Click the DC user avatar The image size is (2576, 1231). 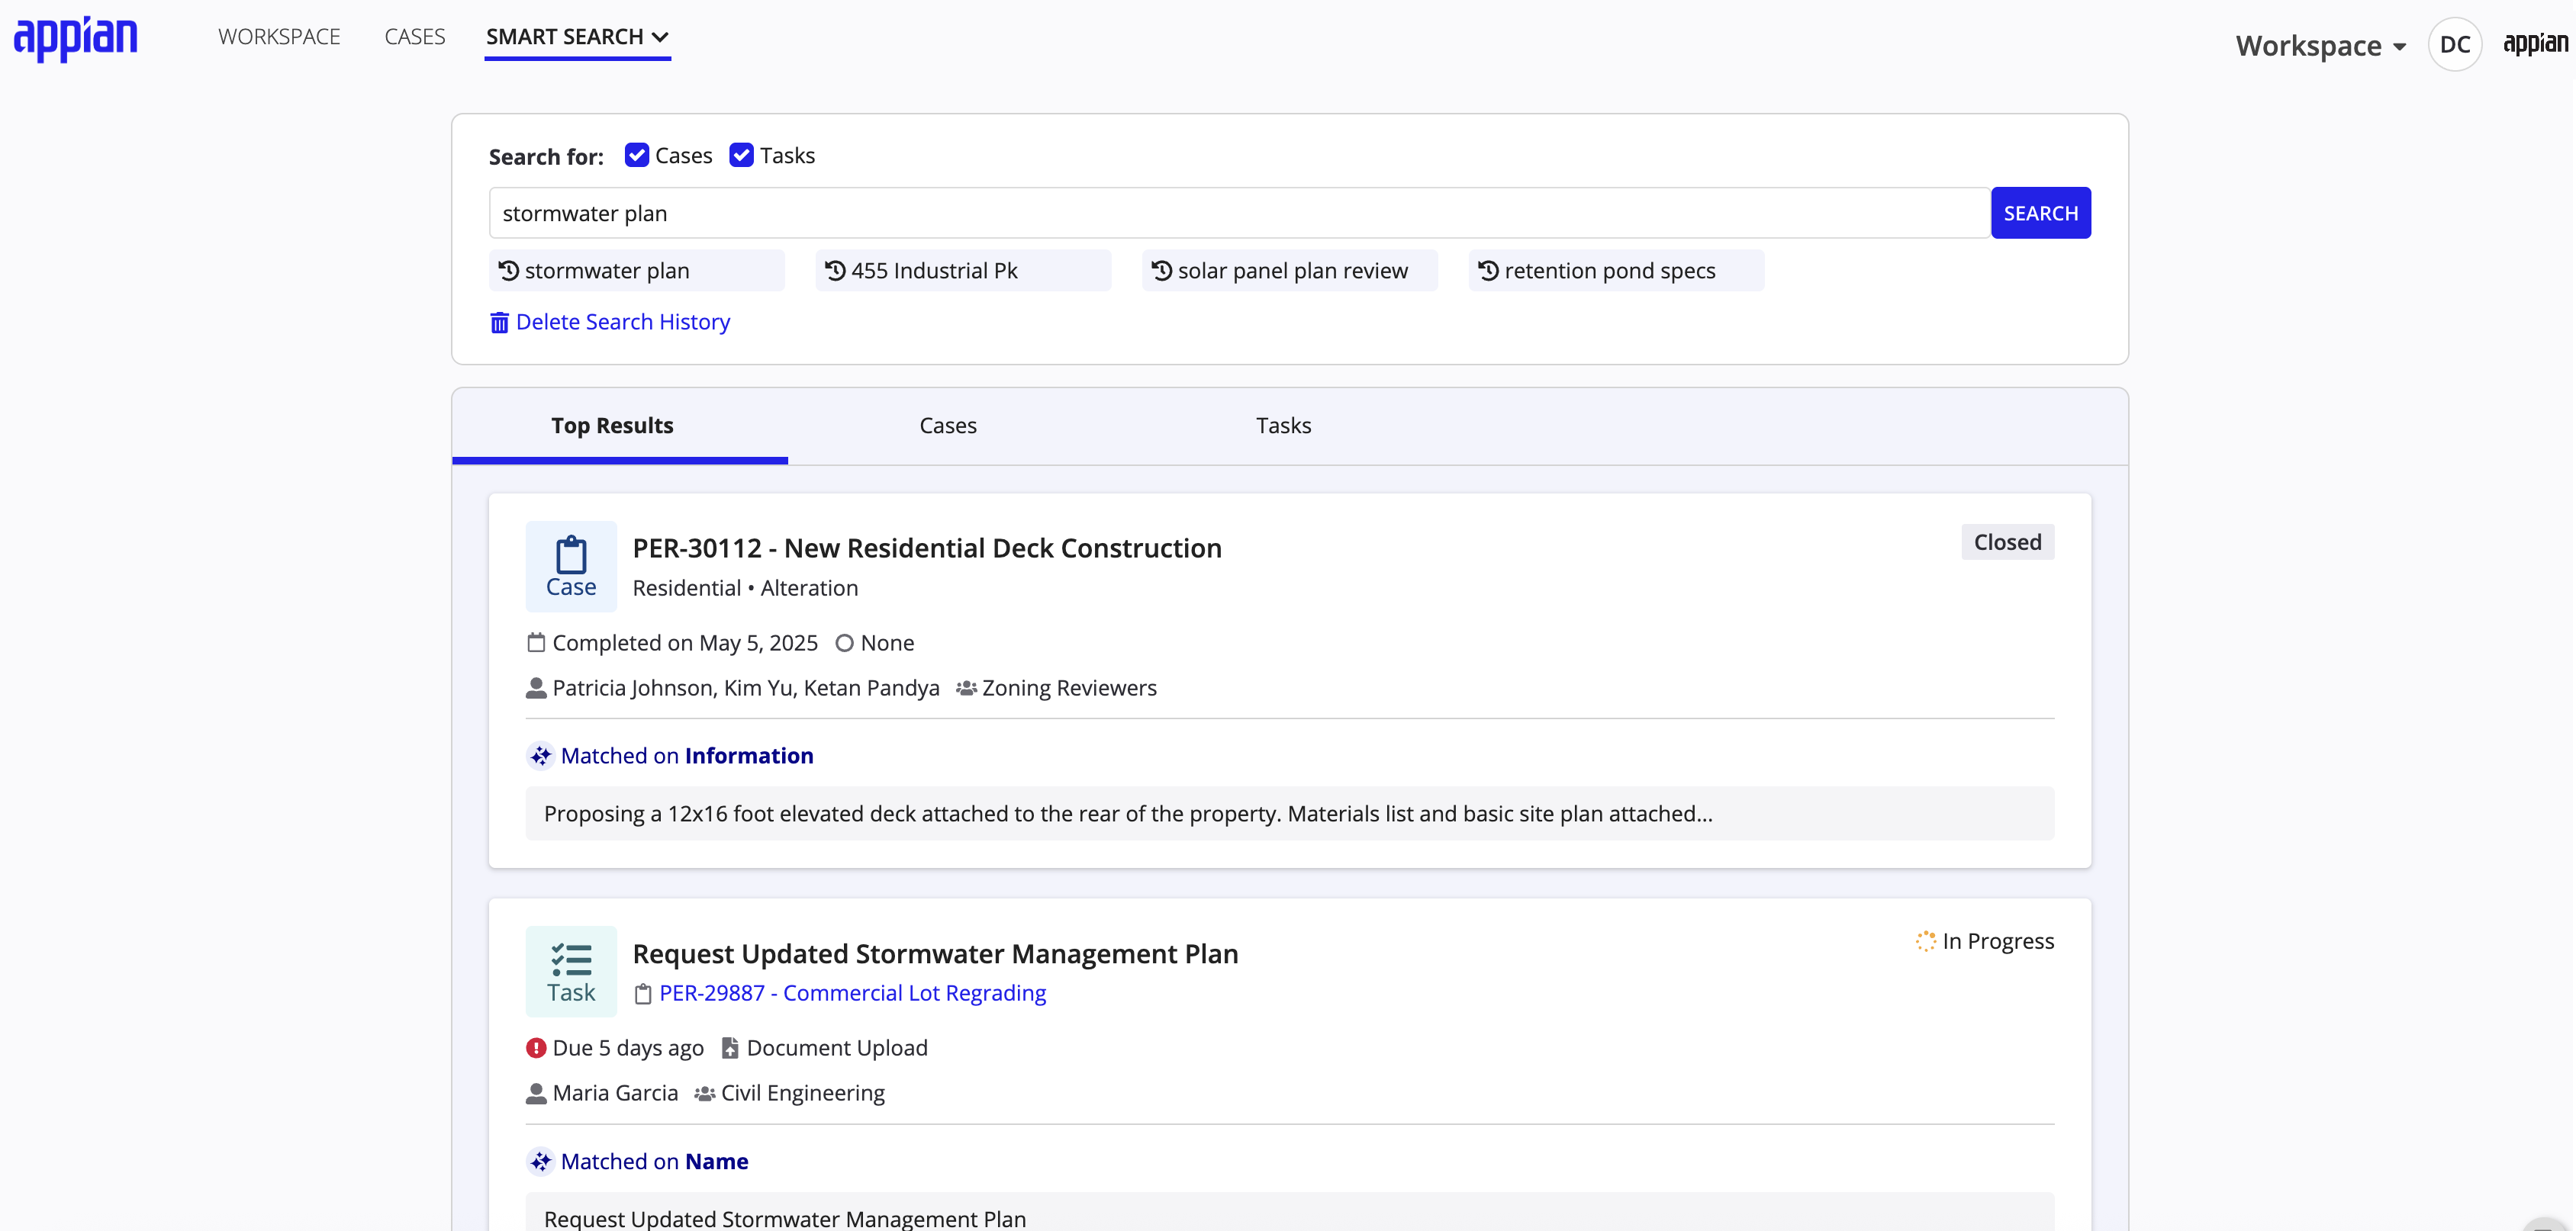(2455, 45)
